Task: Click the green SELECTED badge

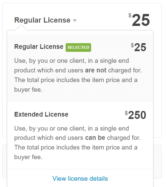Action: pos(78,47)
